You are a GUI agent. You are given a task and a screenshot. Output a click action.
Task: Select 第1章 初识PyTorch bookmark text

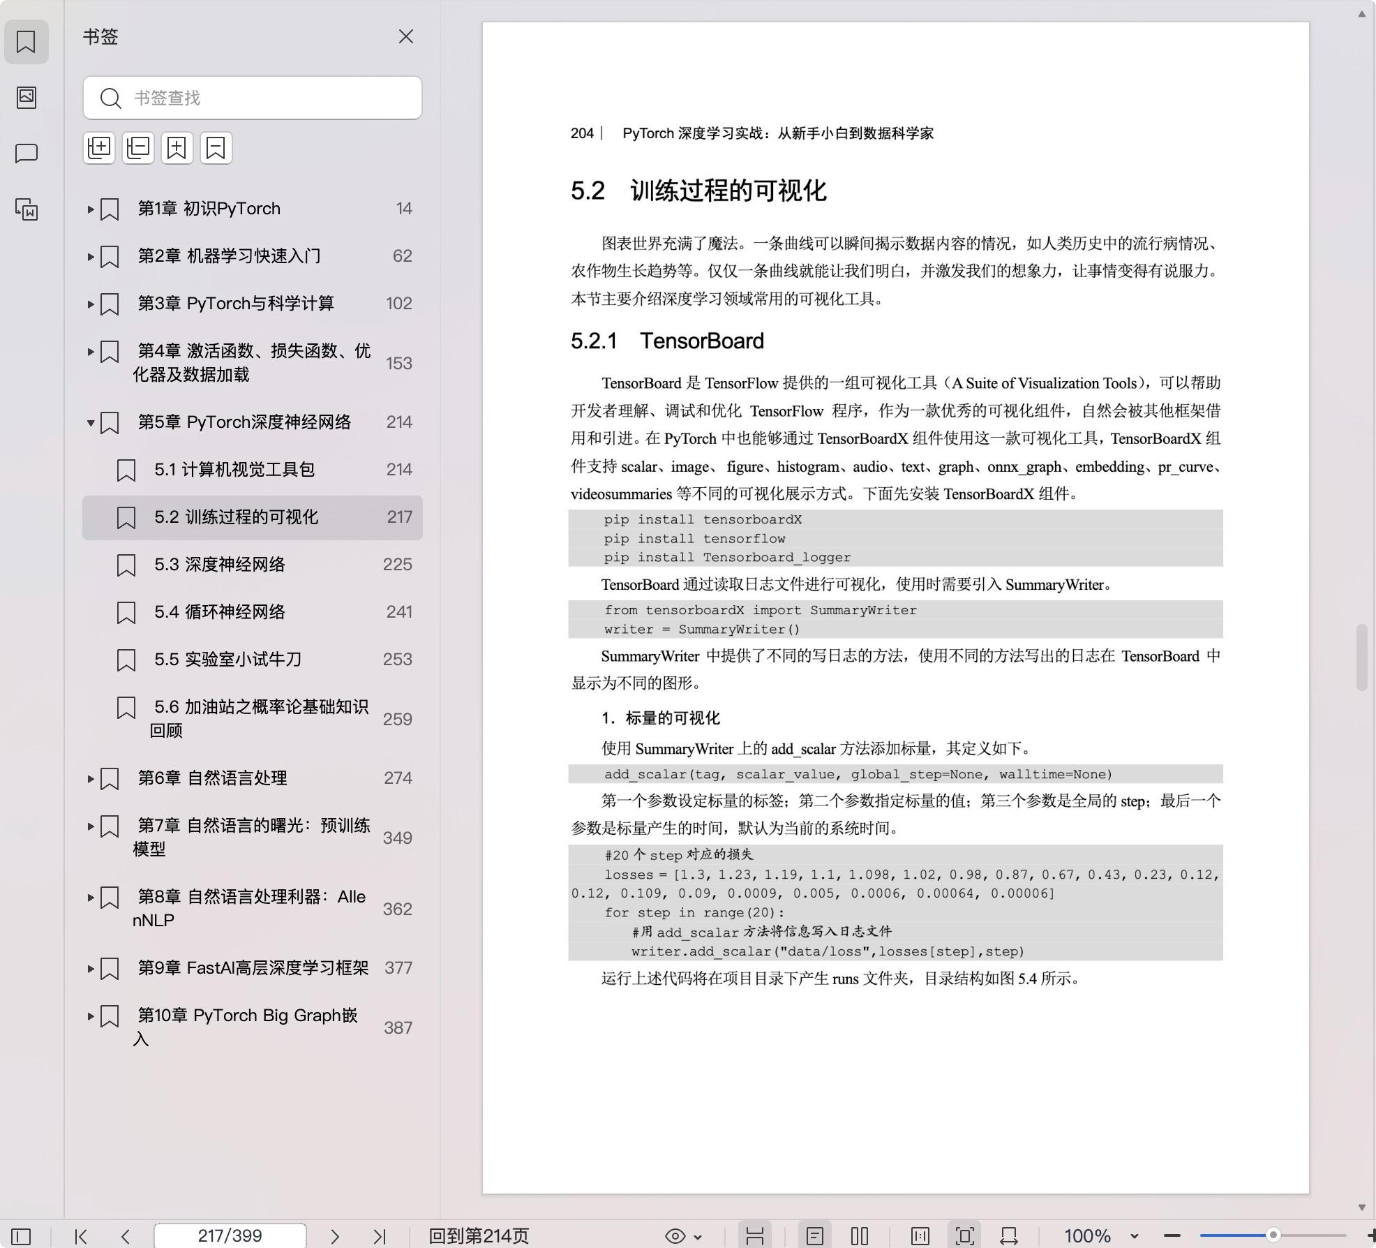[x=209, y=209]
